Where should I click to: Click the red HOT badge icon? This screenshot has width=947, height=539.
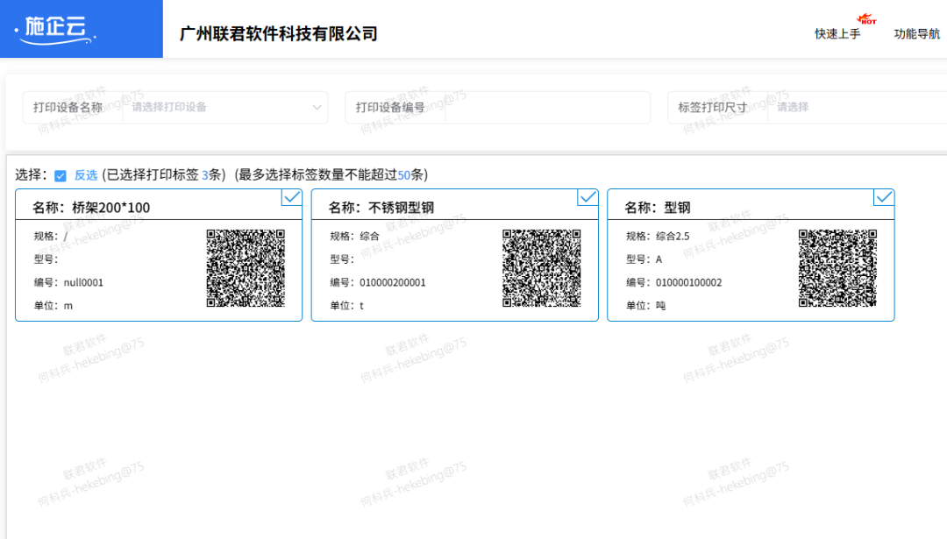click(x=866, y=18)
